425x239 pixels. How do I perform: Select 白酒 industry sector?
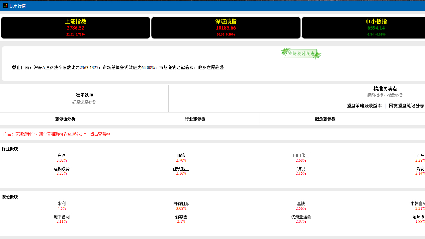[x=61, y=155]
